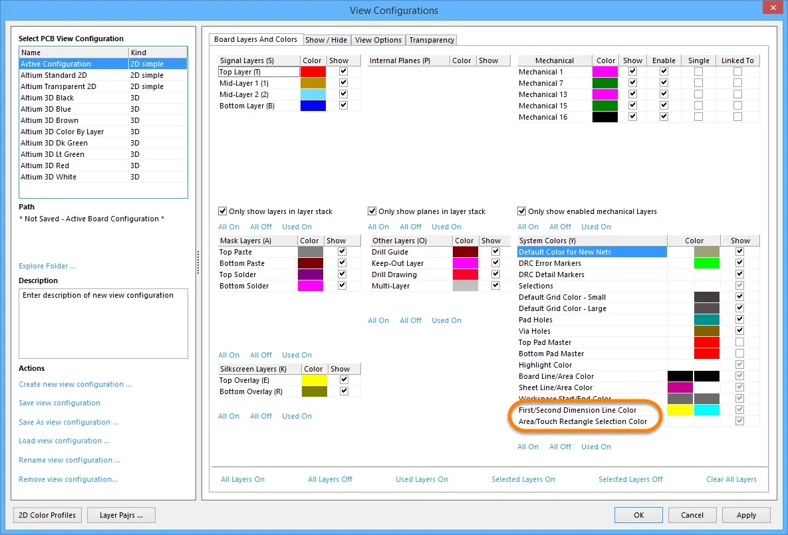Close the View Configurations dialog
The height and width of the screenshot is (535, 788).
click(772, 7)
